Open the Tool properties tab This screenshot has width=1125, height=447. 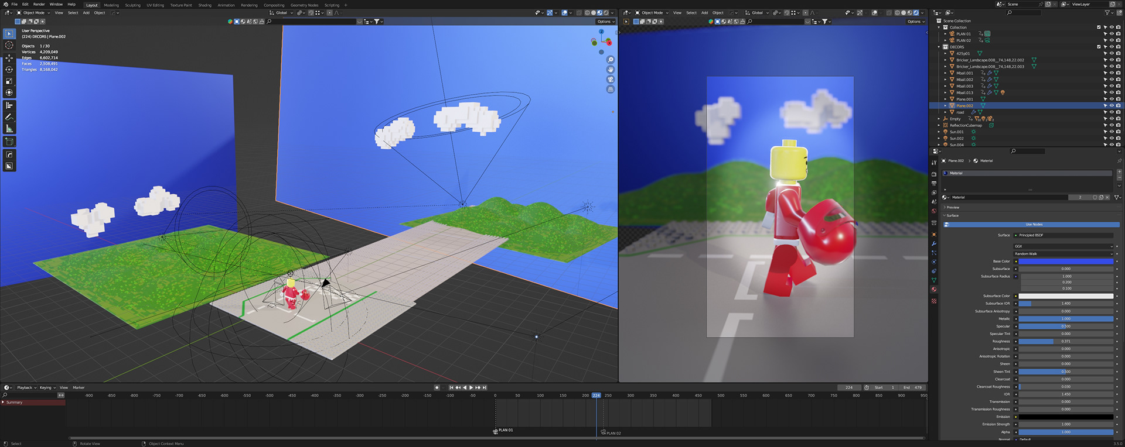[934, 163]
